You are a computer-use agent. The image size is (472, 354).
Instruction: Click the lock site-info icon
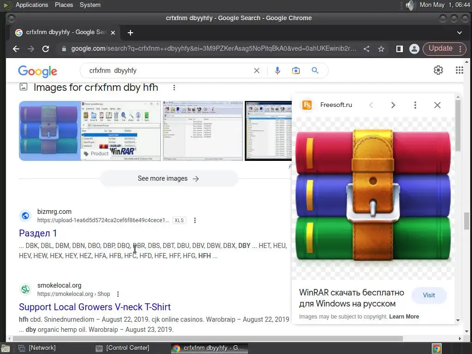tap(64, 49)
